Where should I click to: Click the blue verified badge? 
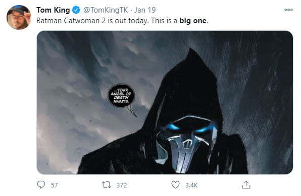[x=76, y=10]
